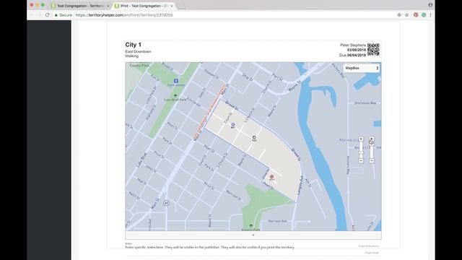Click the route 63 shield on map

pos(166,203)
